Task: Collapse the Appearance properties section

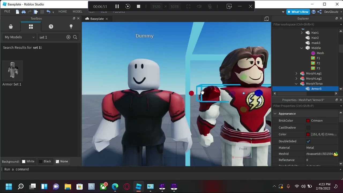Action: [x=275, y=114]
